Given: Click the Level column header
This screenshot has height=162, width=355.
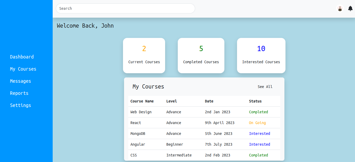Looking at the screenshot, I should point(171,101).
